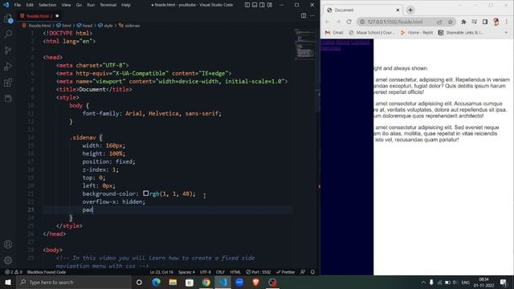Open the Chrome extensions puzzle icon
This screenshot has width=514, height=289.
(x=463, y=22)
